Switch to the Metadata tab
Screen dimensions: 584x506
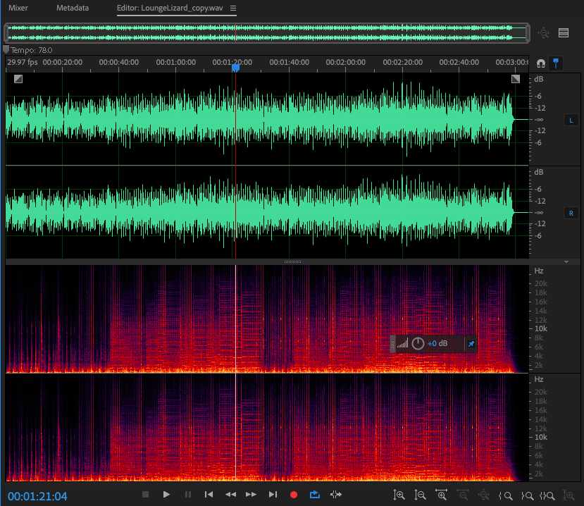(x=73, y=8)
